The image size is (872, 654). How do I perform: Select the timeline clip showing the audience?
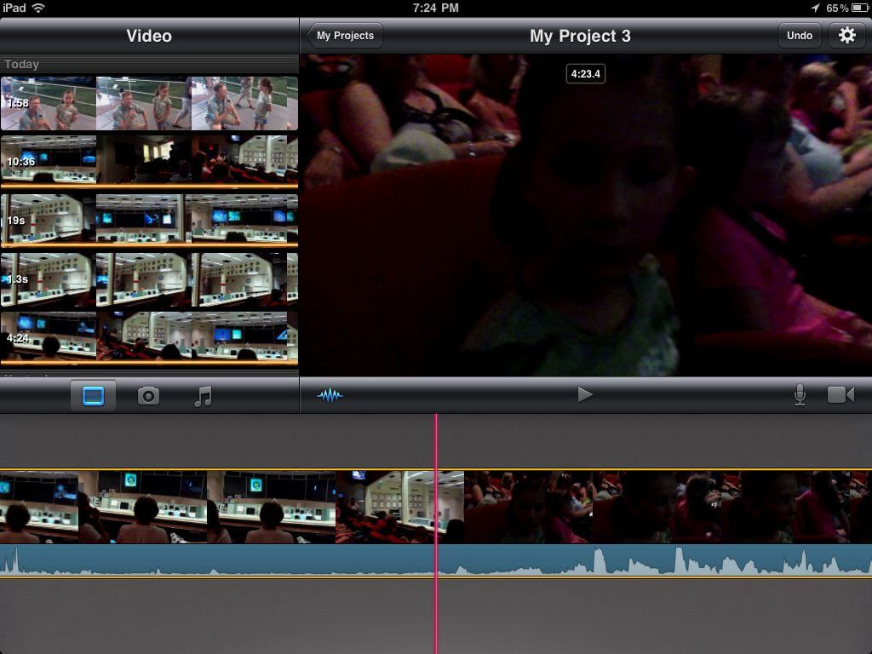(664, 508)
